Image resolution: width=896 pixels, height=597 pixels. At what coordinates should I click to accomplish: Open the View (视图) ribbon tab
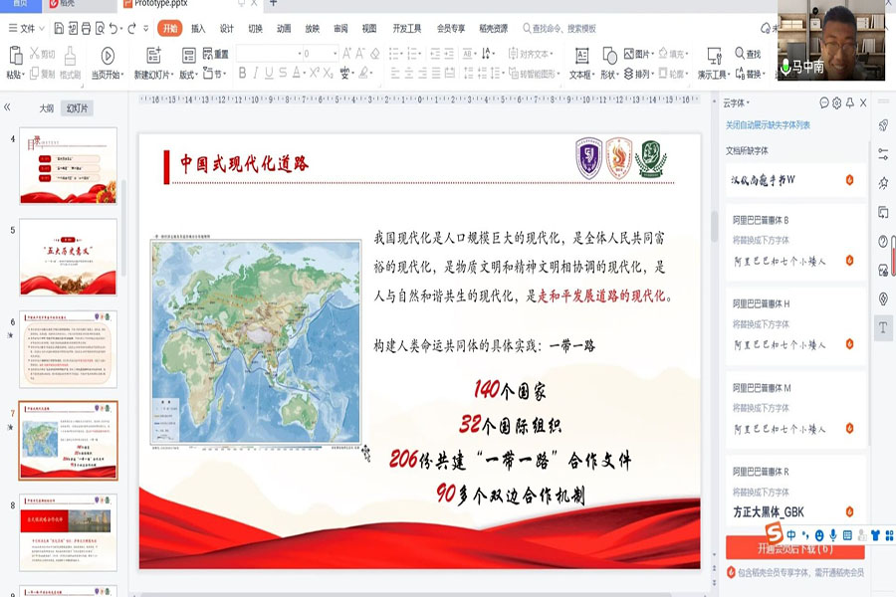pyautogui.click(x=369, y=29)
